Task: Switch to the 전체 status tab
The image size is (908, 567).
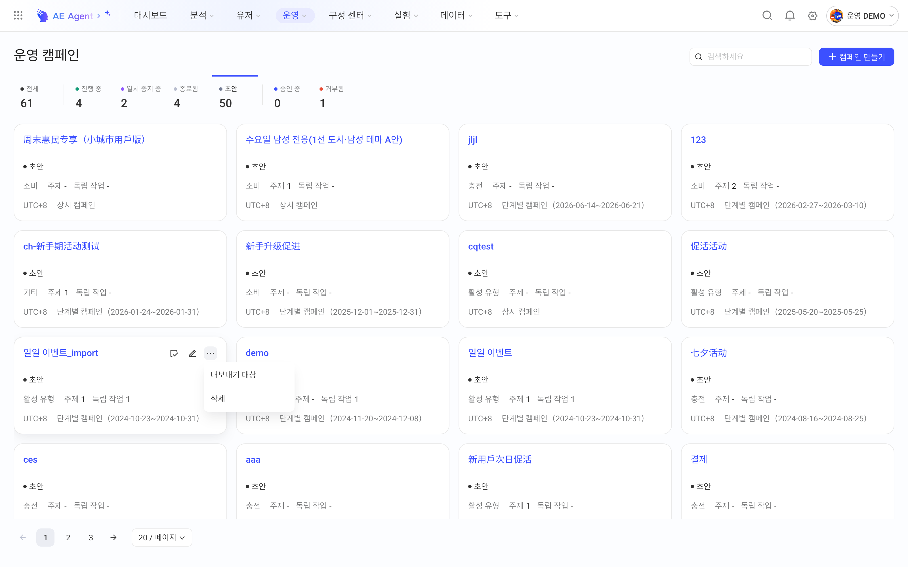Action: pos(30,97)
